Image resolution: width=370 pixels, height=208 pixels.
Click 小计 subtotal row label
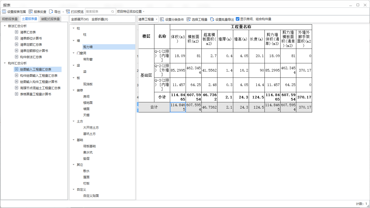point(162,97)
